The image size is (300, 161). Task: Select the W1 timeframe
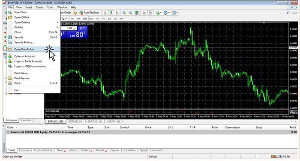[x=116, y=19]
